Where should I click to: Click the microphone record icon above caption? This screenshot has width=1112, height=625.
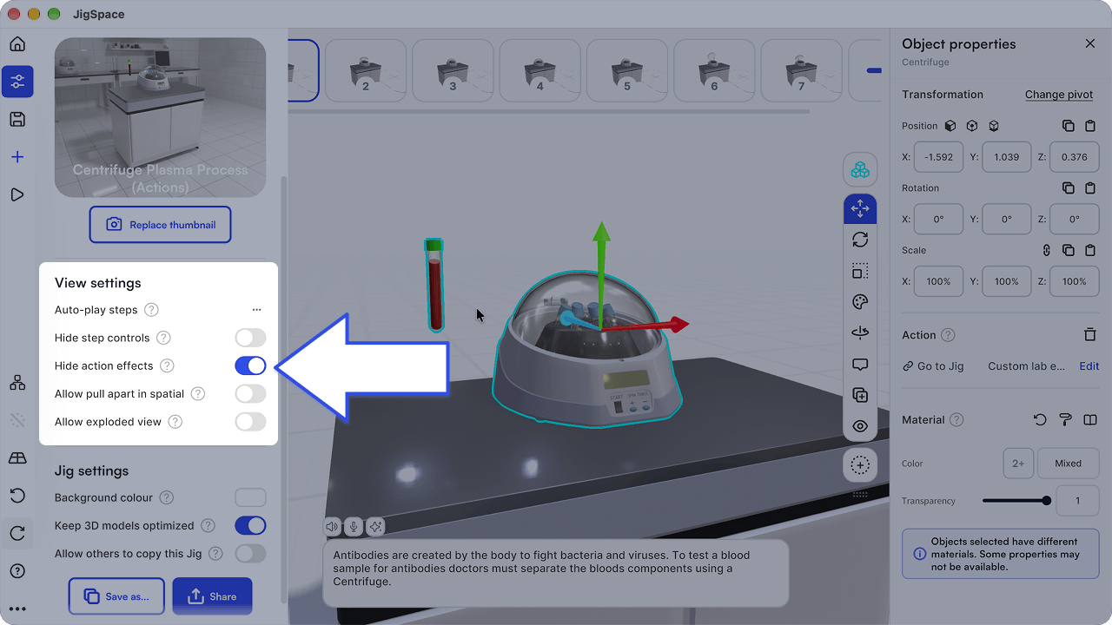tap(354, 526)
